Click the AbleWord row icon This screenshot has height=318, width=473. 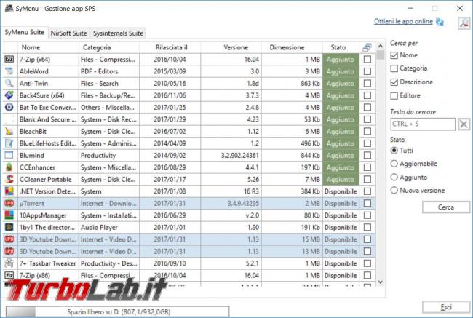(x=9, y=71)
